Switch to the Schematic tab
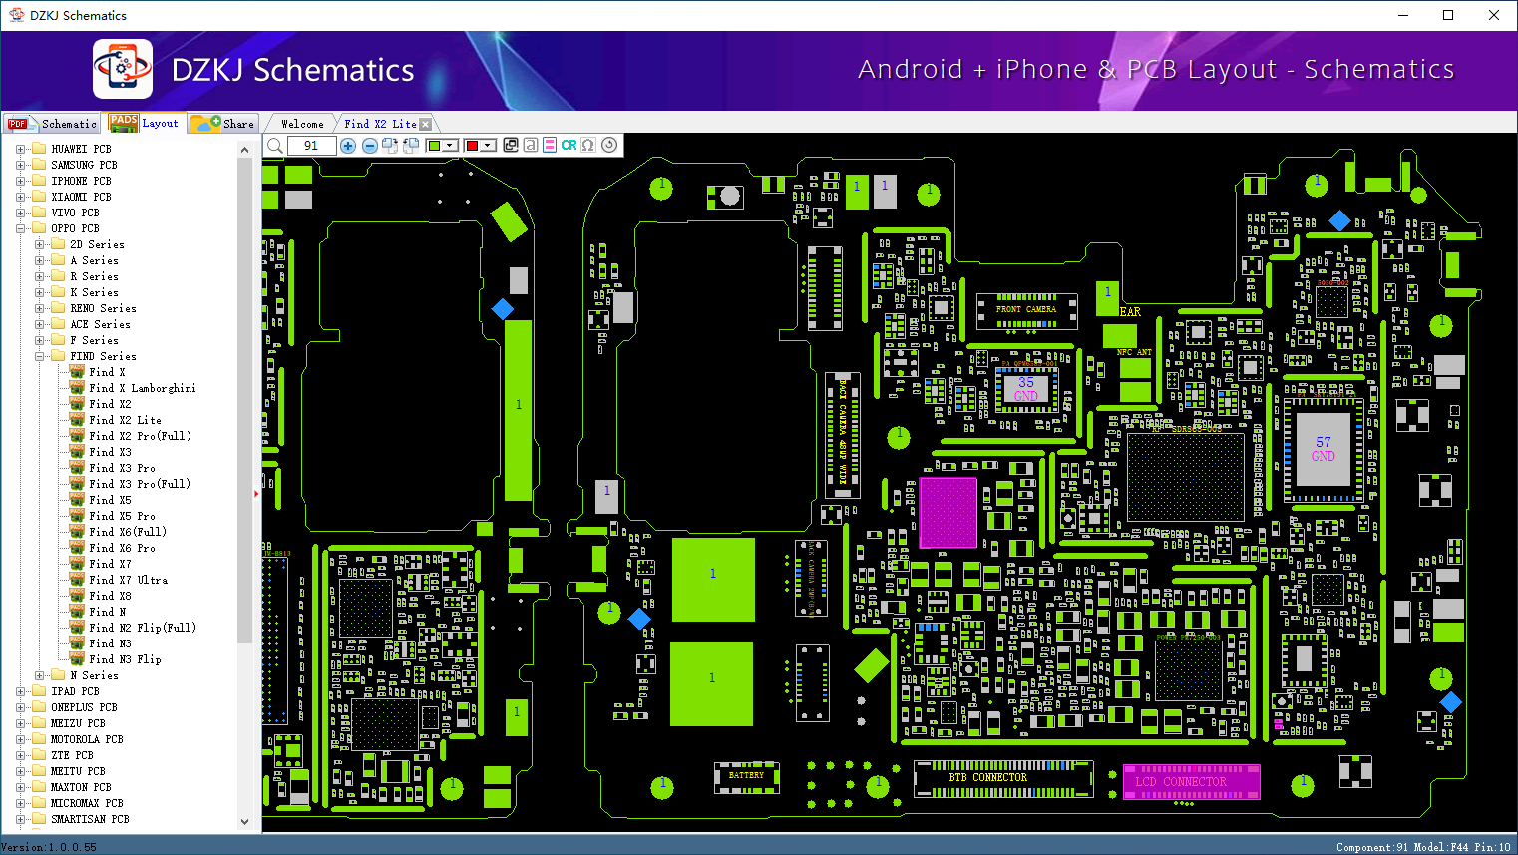The height and width of the screenshot is (855, 1518). coord(52,124)
